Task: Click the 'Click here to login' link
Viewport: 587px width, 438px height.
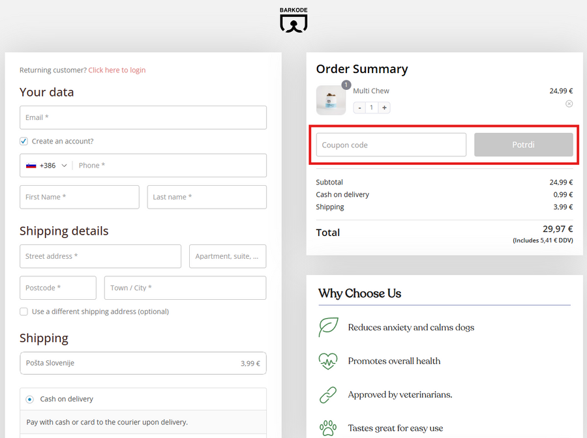Action: (117, 70)
